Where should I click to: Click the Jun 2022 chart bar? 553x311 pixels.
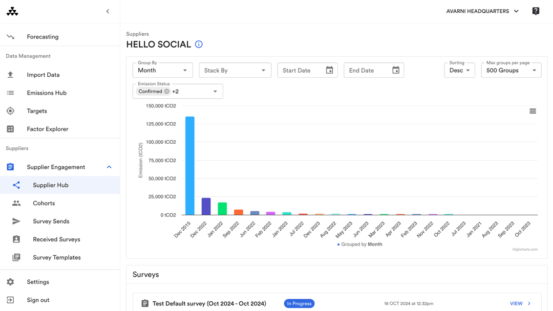tap(254, 213)
